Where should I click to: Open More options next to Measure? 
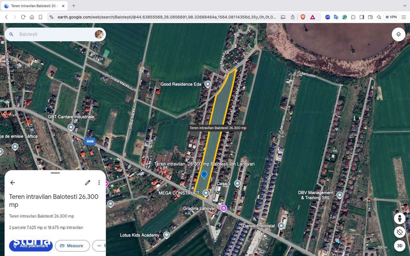pos(99,246)
